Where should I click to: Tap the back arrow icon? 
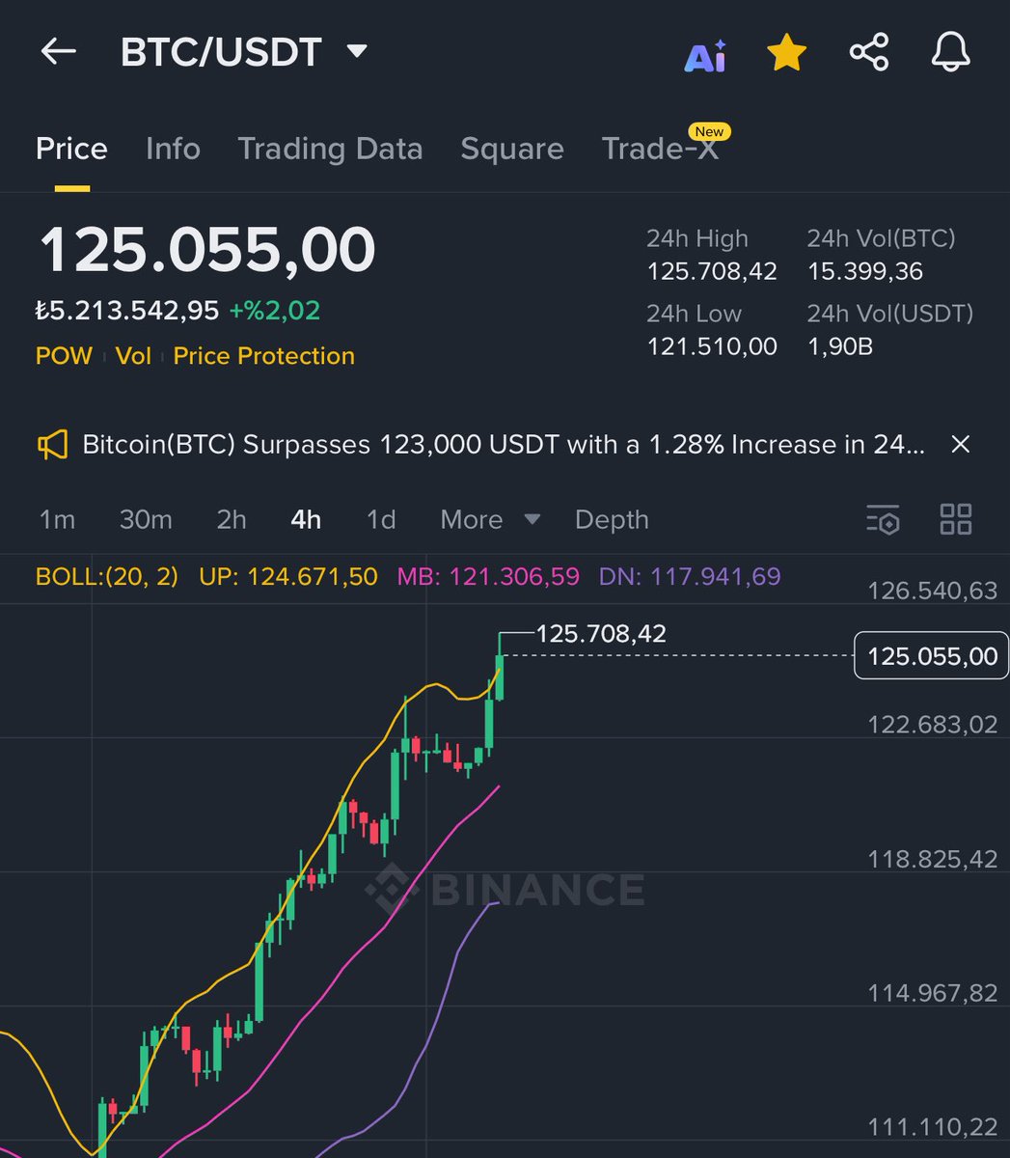pyautogui.click(x=58, y=51)
